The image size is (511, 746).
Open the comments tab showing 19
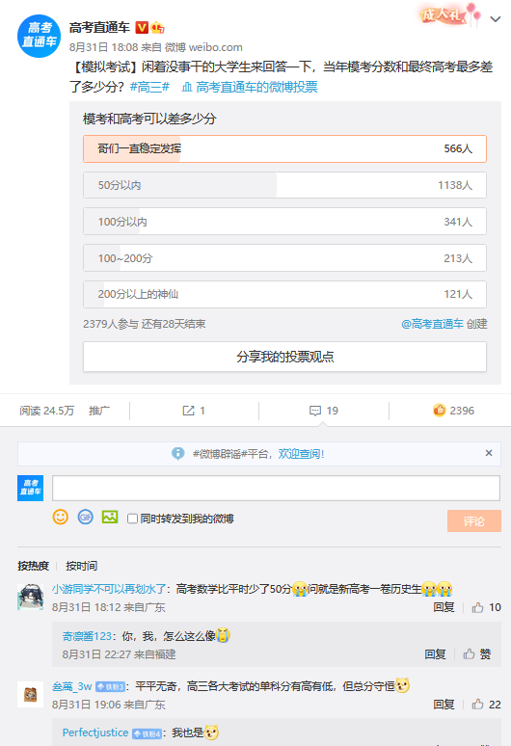tap(324, 411)
